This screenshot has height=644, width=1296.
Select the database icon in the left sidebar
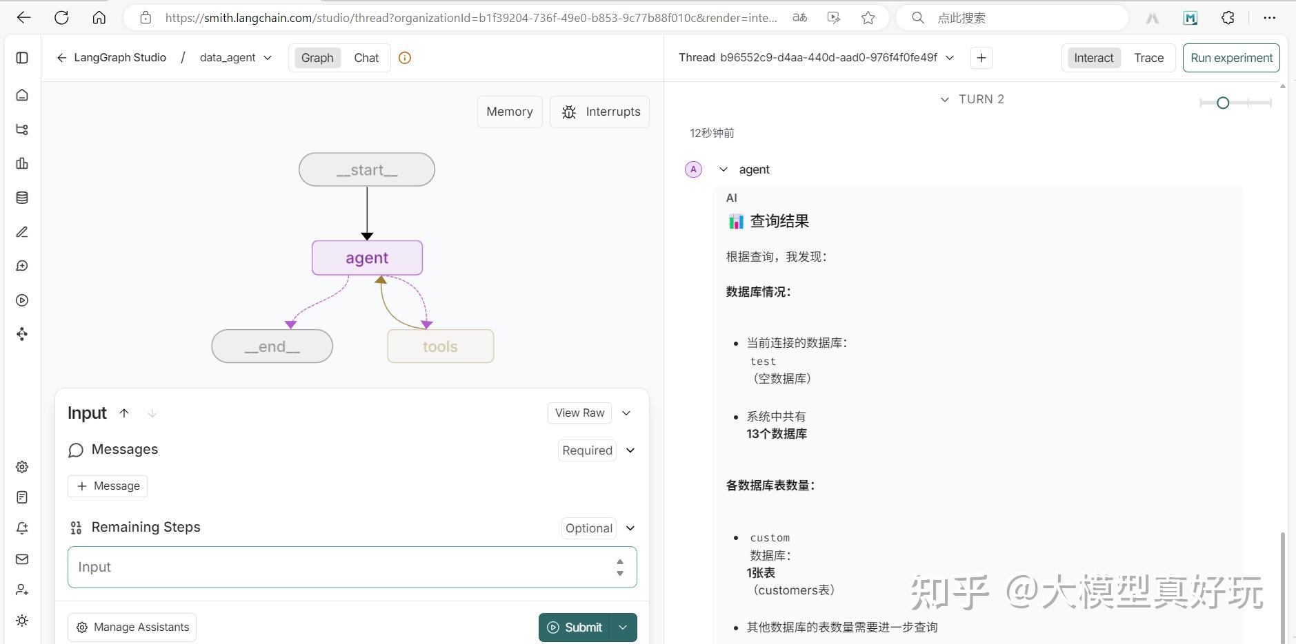coord(21,197)
